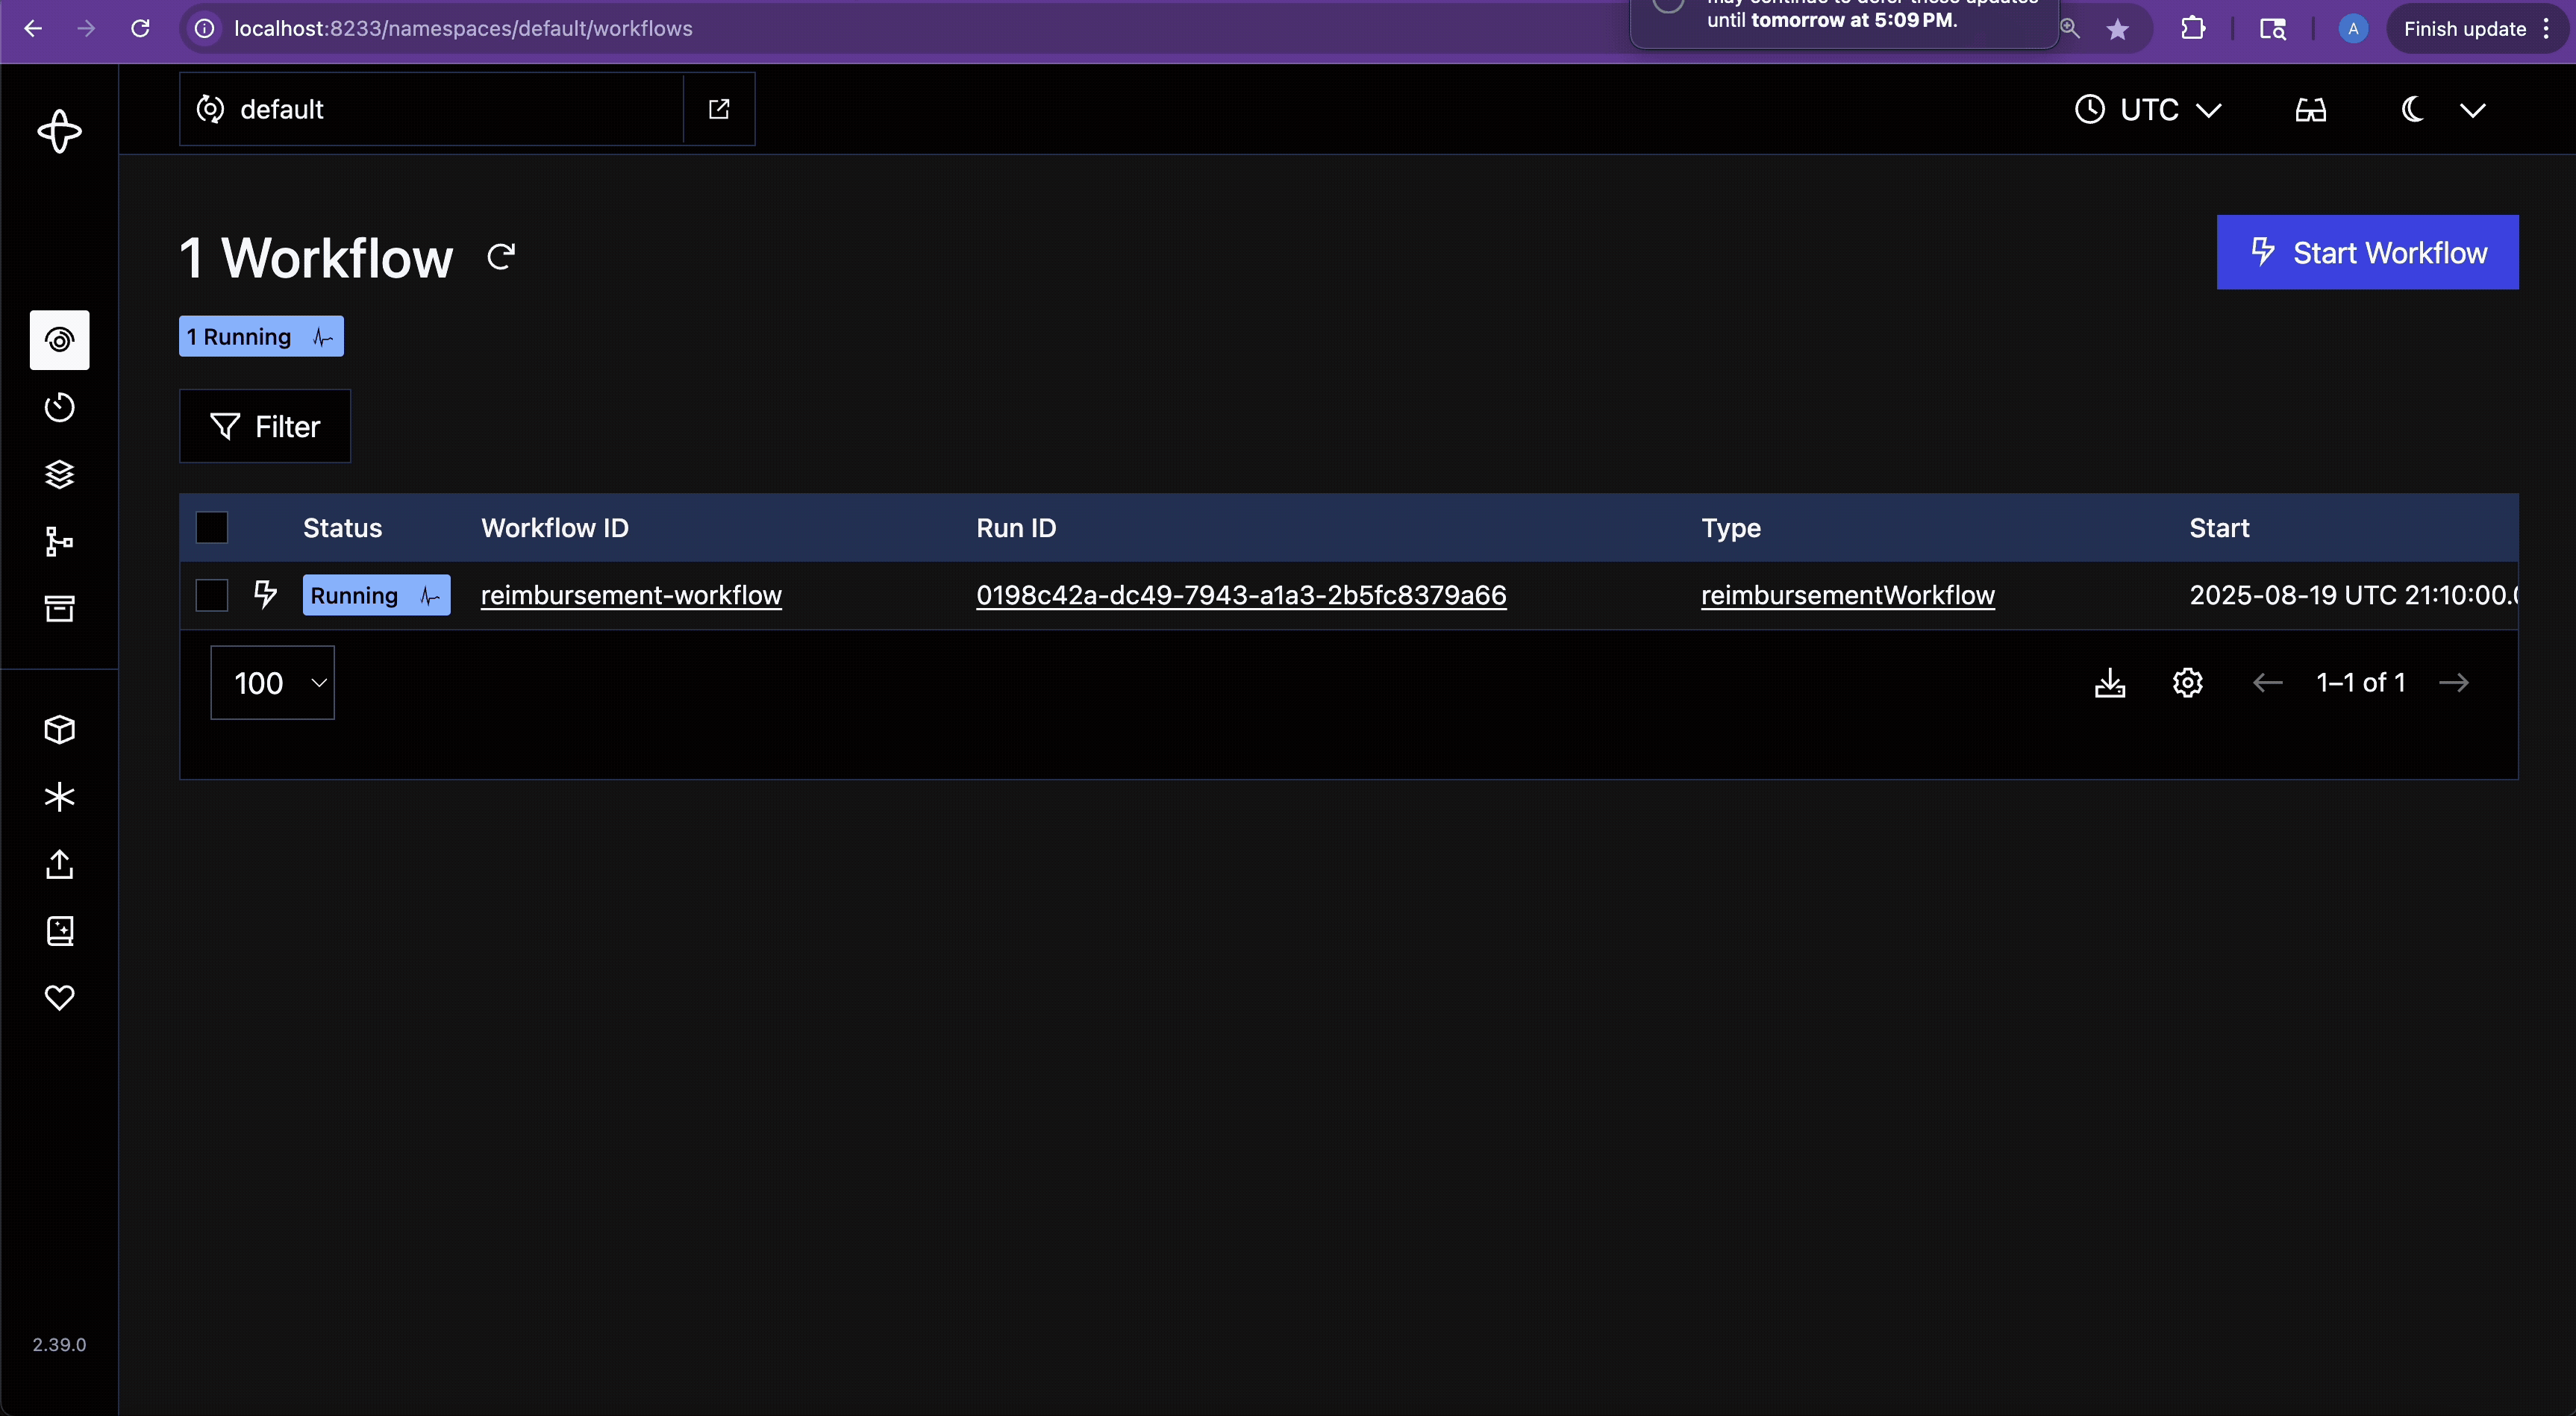2576x1416 pixels.
Task: Select the checkbox for reimbursement-workflow row
Action: pyautogui.click(x=211, y=595)
